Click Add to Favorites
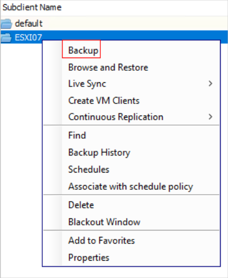The image size is (228, 278). click(101, 241)
